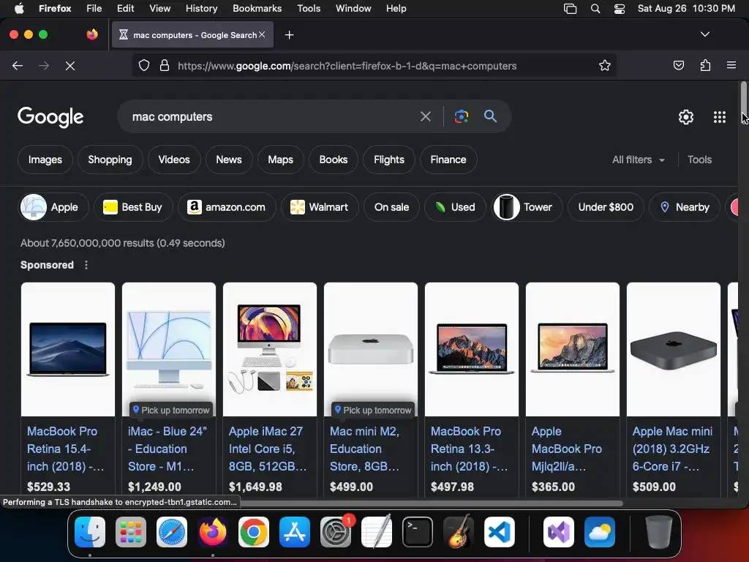Click the Google logo
The image size is (749, 562).
(x=50, y=117)
